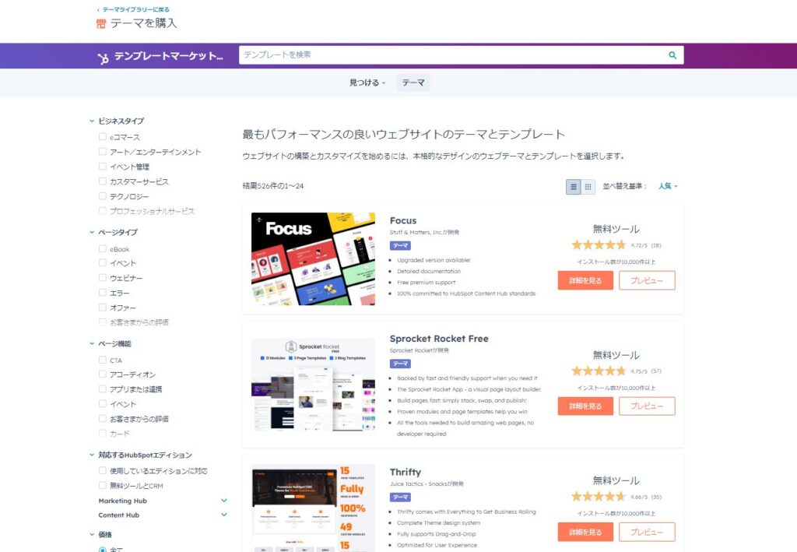This screenshot has width=797, height=552.
Task: Select the テーマ tab
Action: click(413, 82)
